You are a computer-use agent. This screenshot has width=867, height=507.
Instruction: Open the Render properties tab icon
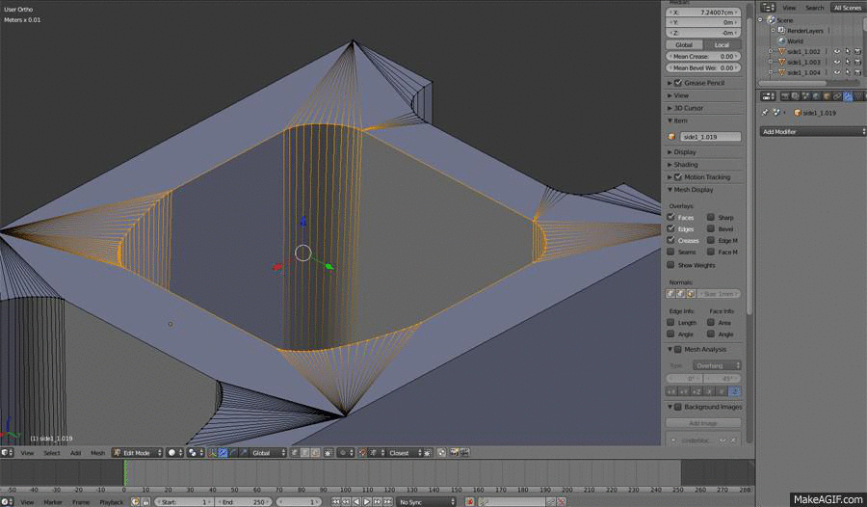pos(785,96)
